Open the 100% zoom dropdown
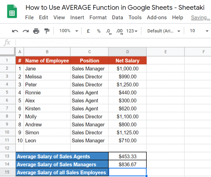Viewport: 211px width, 177px height. tap(69, 31)
